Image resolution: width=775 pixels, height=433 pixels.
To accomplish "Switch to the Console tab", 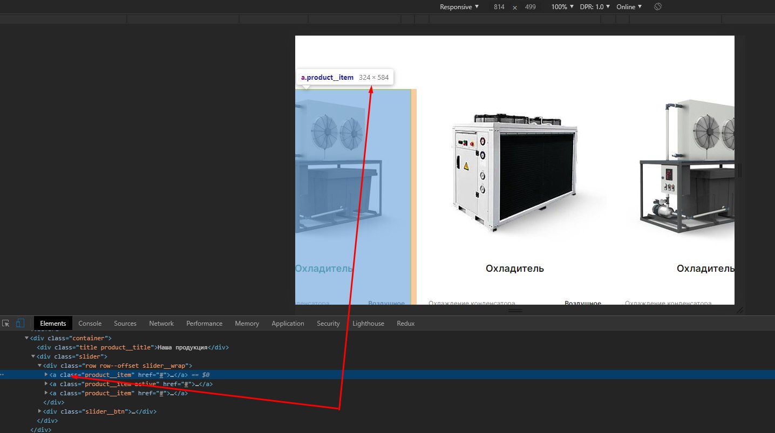I will (x=90, y=324).
